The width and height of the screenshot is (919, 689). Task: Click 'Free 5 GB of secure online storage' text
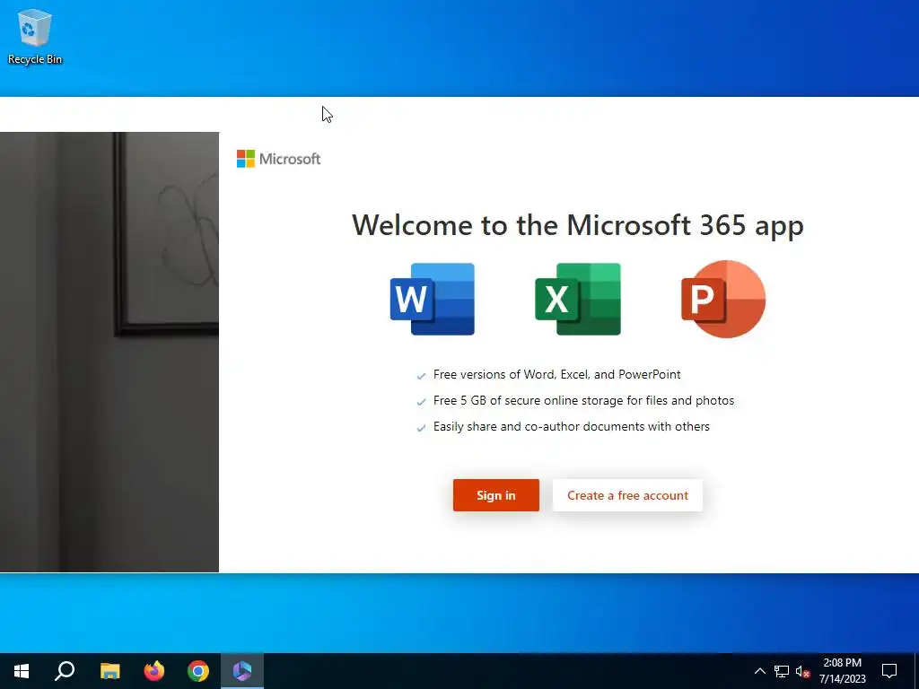pos(583,401)
